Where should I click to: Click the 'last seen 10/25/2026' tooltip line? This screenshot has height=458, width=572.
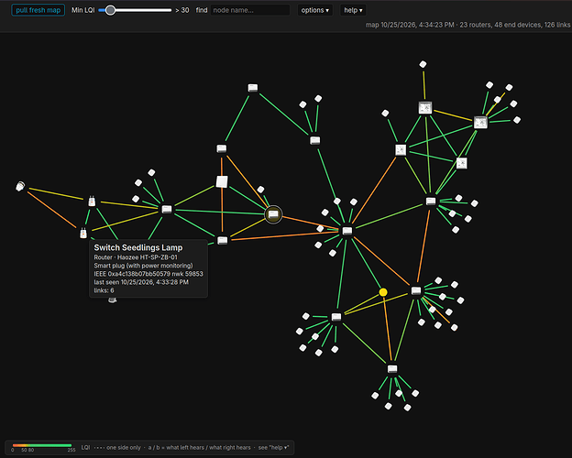click(141, 282)
